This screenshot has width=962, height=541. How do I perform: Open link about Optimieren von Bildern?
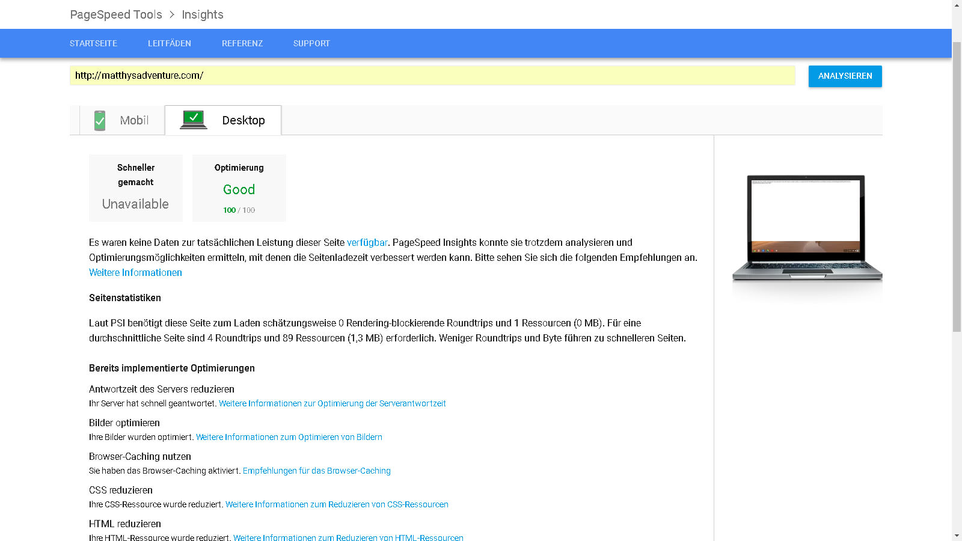(289, 437)
